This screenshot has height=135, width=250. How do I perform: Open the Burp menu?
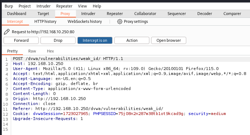coord(9,6)
